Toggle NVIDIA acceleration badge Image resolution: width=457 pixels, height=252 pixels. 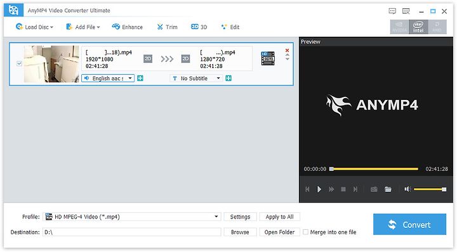(400, 27)
